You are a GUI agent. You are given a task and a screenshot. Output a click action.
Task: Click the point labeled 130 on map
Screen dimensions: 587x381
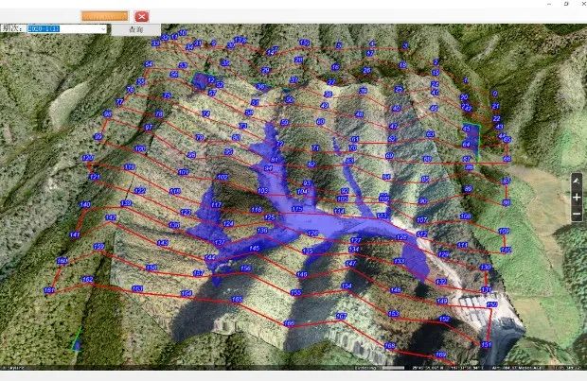(x=485, y=268)
